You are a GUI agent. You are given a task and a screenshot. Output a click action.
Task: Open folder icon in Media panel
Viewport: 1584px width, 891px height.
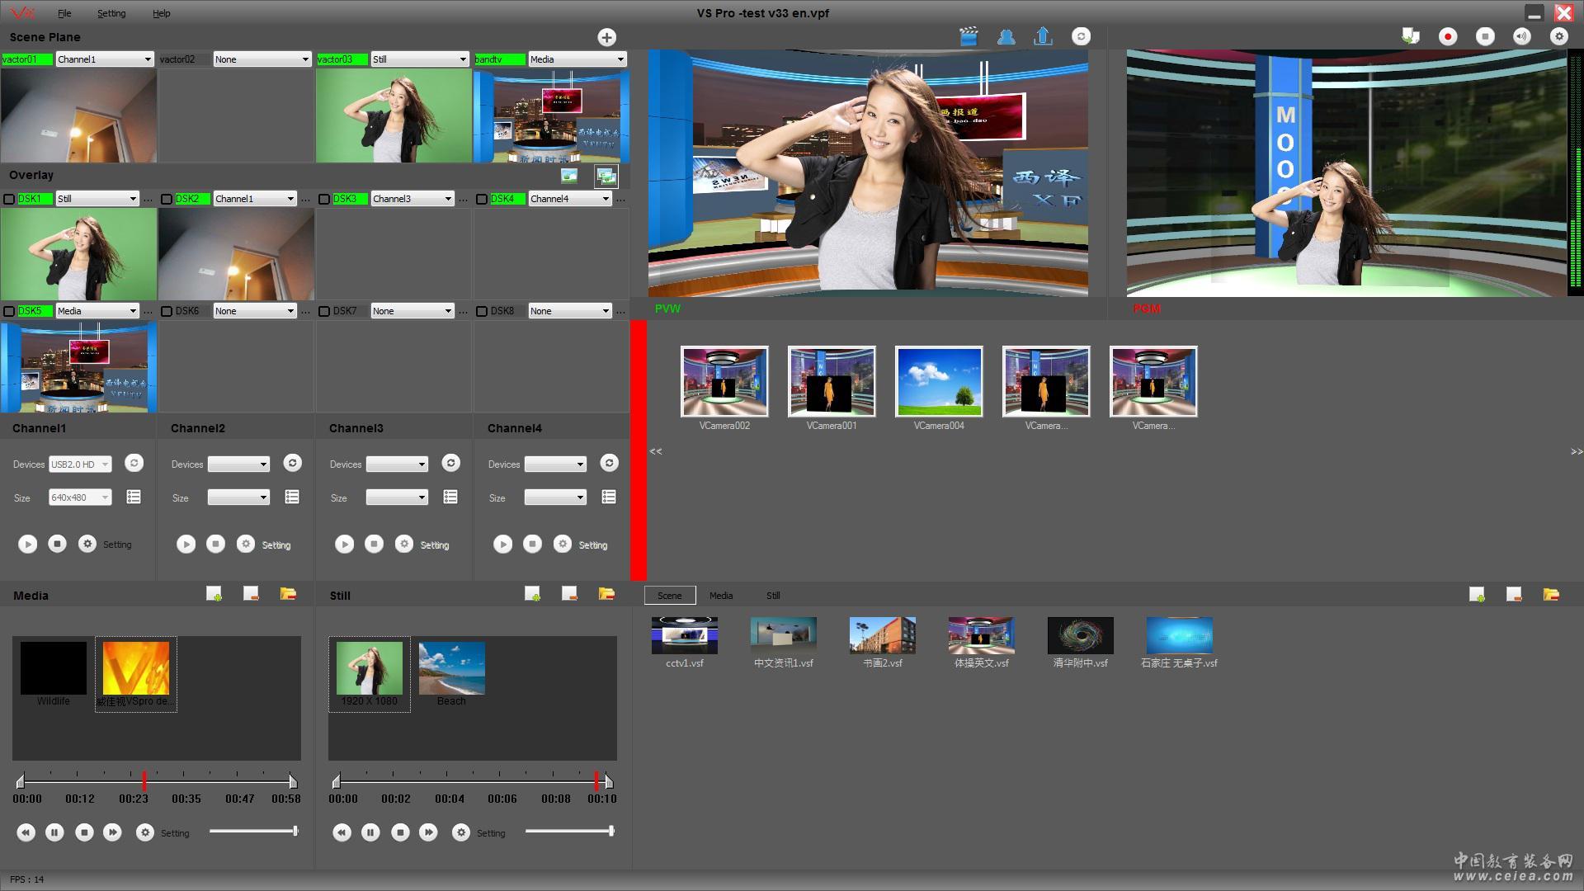[x=288, y=594]
